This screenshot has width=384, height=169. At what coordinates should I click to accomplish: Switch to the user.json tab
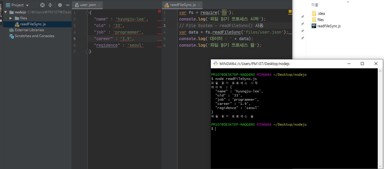pyautogui.click(x=88, y=5)
